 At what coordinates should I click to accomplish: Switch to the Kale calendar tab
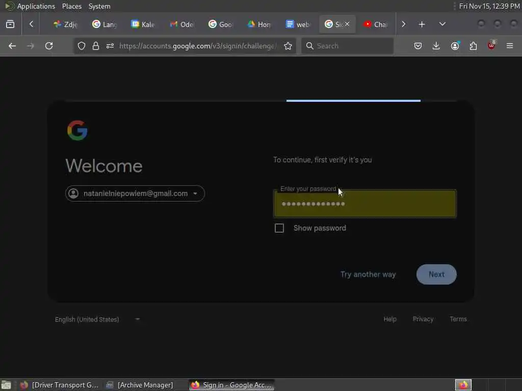143,24
